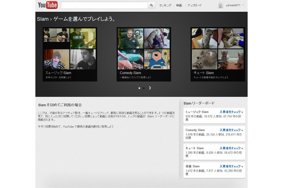Select the first carousel page dot
The width and height of the screenshot is (283, 188).
(x=139, y=88)
